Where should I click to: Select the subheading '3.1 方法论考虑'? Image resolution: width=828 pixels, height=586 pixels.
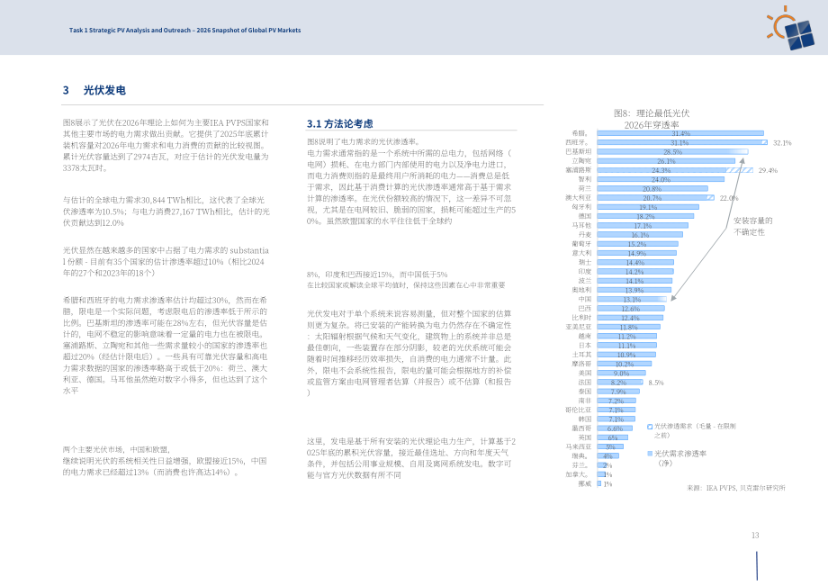(x=340, y=123)
